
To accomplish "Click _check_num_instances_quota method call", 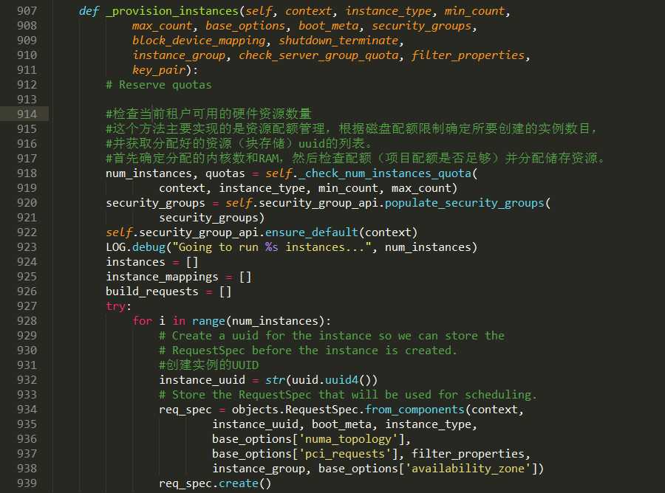I will [385, 173].
